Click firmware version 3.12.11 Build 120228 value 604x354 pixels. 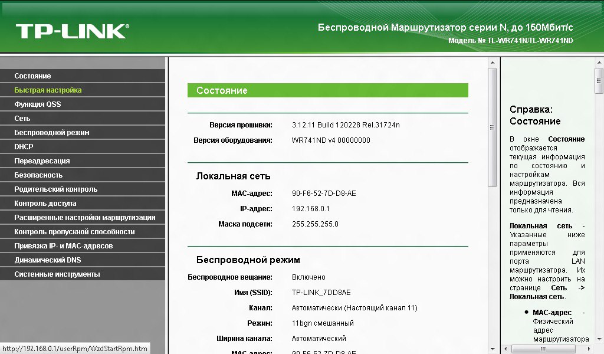pyautogui.click(x=346, y=125)
